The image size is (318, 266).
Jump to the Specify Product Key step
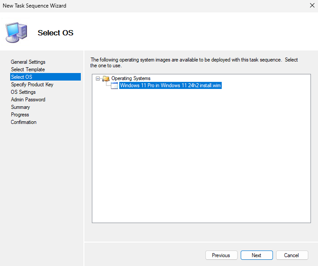coord(32,85)
